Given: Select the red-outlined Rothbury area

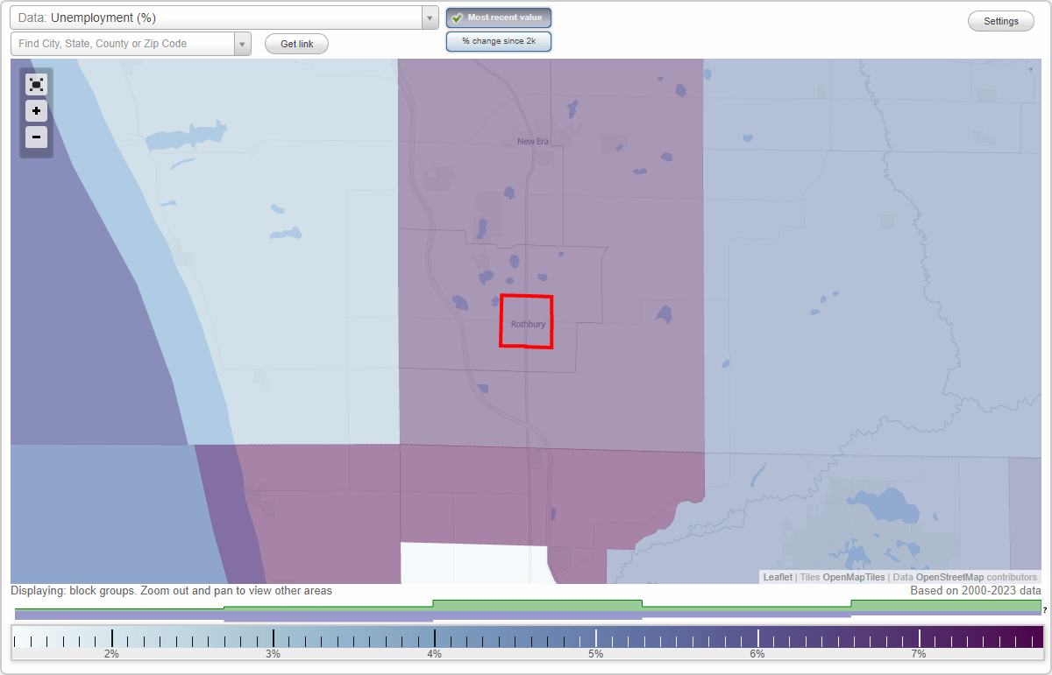Looking at the screenshot, I should [x=526, y=322].
